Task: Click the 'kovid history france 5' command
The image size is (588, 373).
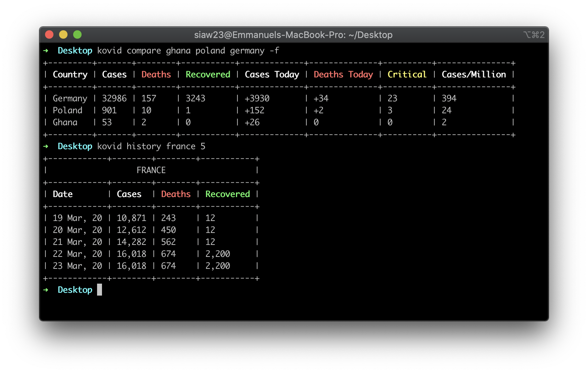Action: tap(151, 146)
